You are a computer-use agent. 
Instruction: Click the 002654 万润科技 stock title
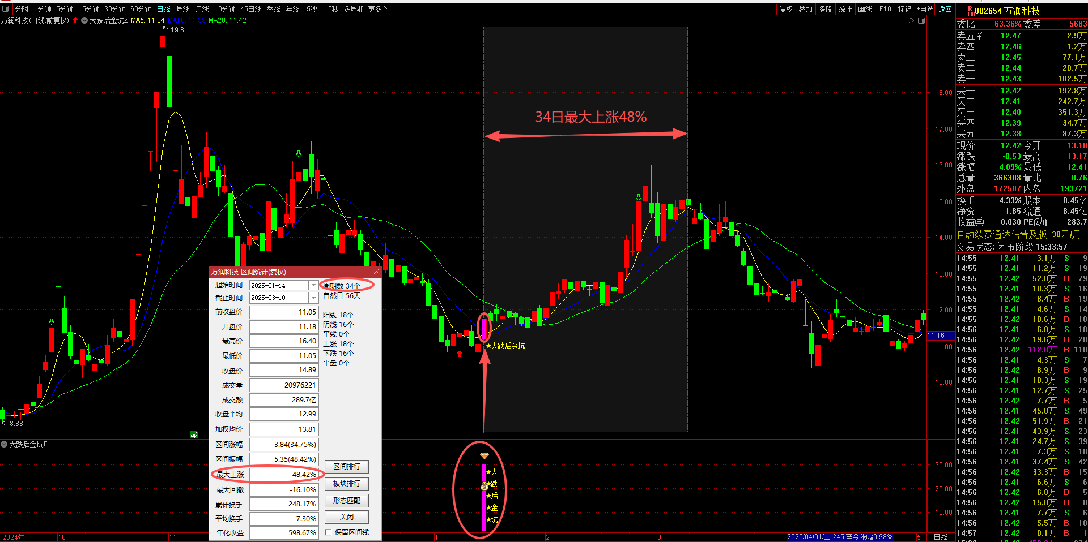tap(1008, 11)
